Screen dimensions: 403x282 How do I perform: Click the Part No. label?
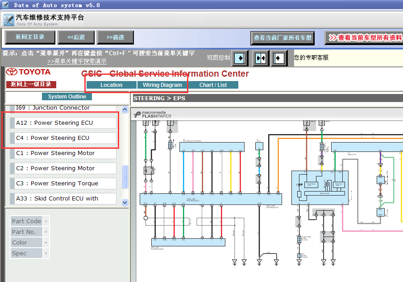tap(26, 232)
